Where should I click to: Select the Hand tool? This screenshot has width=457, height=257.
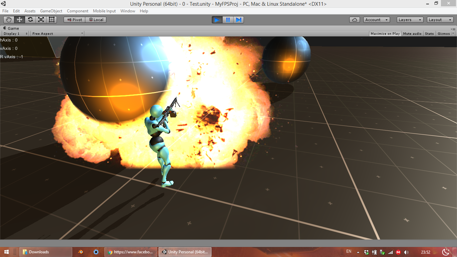(x=9, y=20)
